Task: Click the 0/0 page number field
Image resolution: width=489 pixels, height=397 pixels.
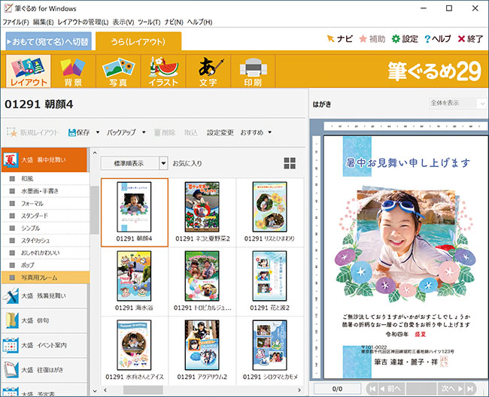Action: [337, 389]
